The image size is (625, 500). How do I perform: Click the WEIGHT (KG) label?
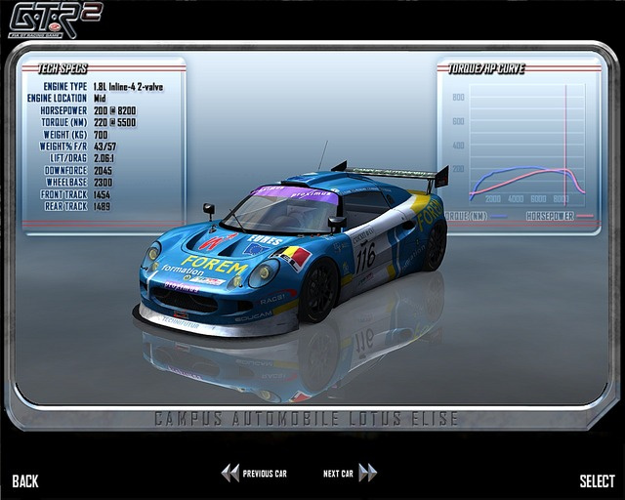(x=65, y=135)
